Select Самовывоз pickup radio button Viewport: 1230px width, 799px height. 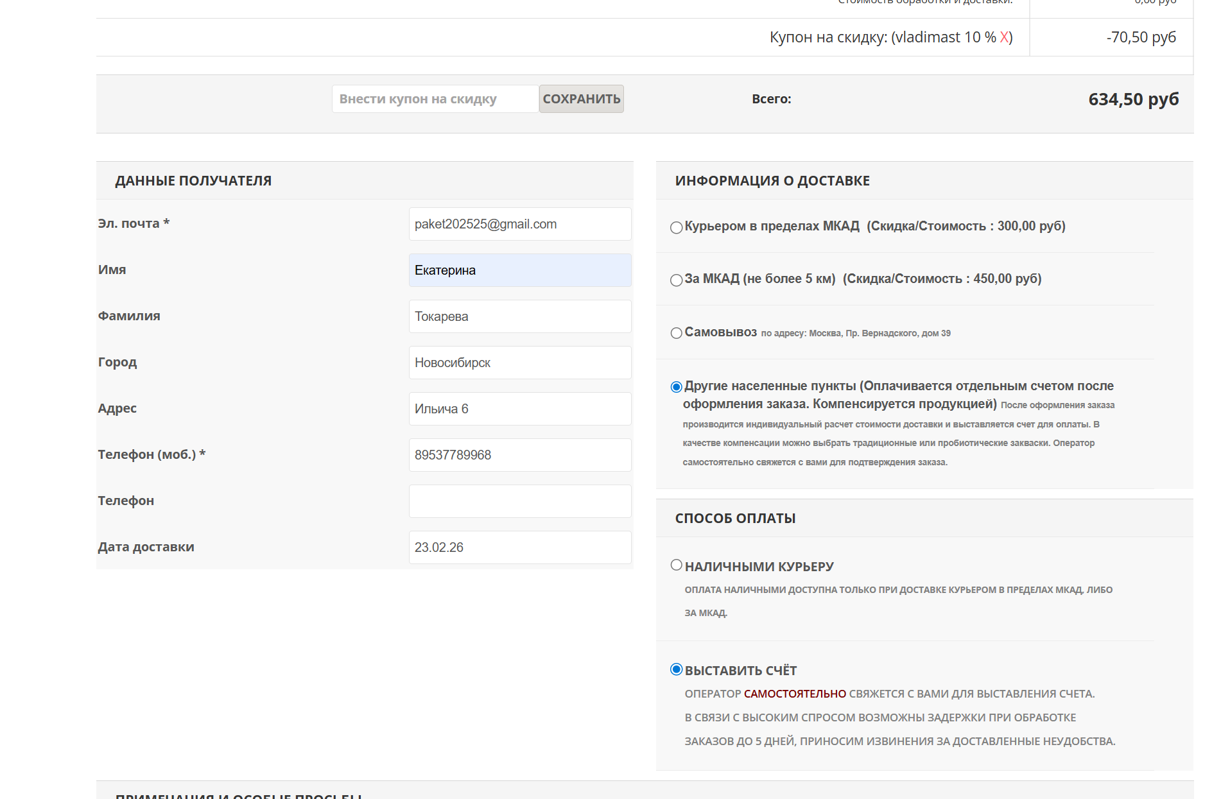click(x=676, y=333)
